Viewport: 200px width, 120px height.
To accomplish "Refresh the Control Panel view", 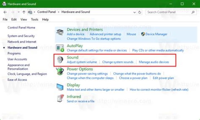I will click(x=139, y=12).
